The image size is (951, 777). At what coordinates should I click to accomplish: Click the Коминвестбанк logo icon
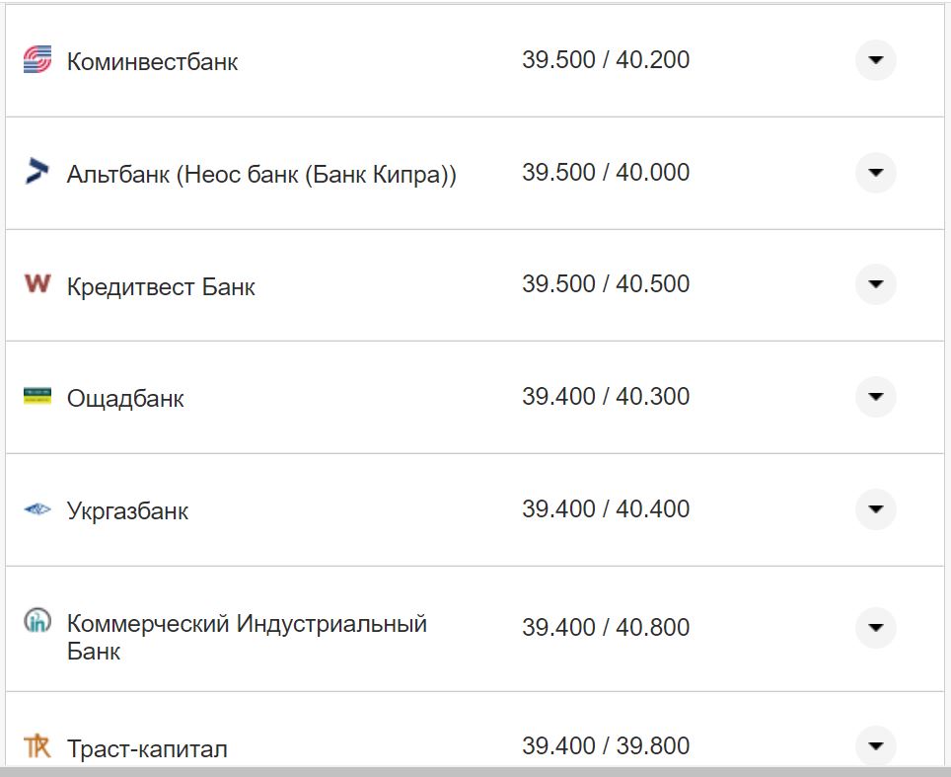click(x=37, y=60)
